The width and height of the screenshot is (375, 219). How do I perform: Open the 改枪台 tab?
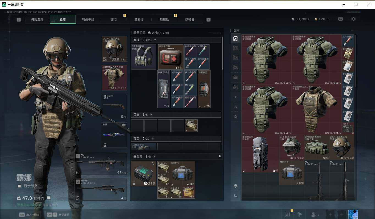(190, 20)
